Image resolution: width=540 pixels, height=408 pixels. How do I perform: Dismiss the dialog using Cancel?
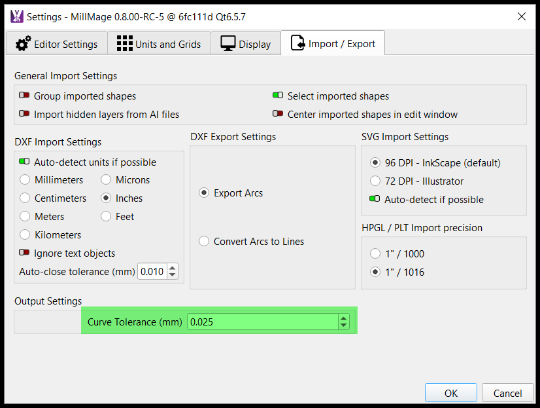coord(507,393)
